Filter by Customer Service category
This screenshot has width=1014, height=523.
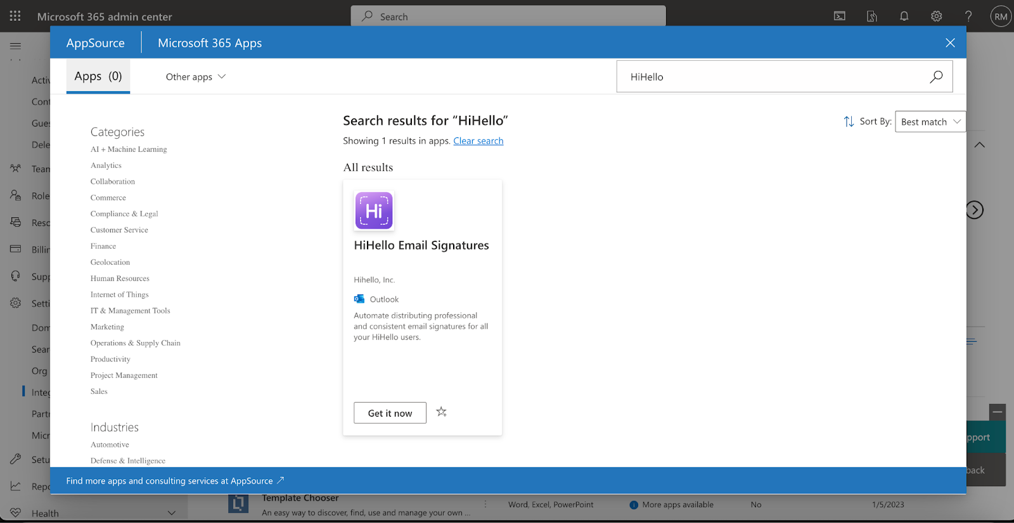click(x=119, y=230)
